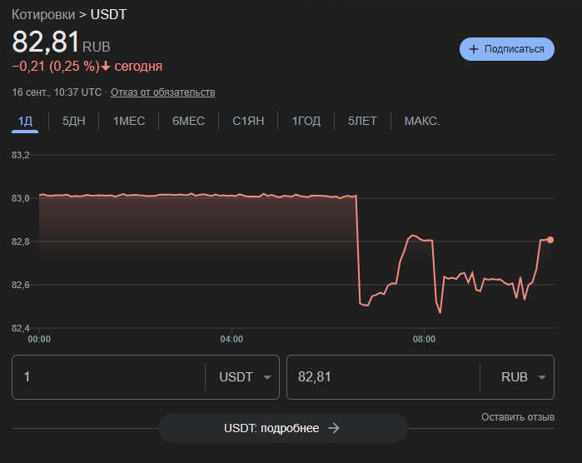
Task: Select the 1Д time range tab
Action: click(x=25, y=121)
